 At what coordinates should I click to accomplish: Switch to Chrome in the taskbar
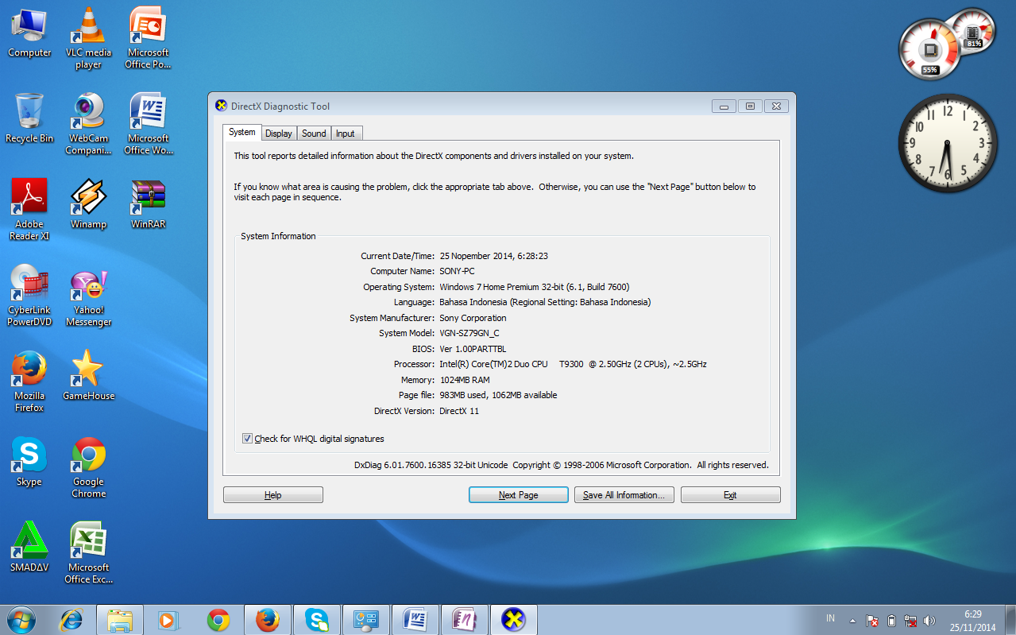coord(218,619)
